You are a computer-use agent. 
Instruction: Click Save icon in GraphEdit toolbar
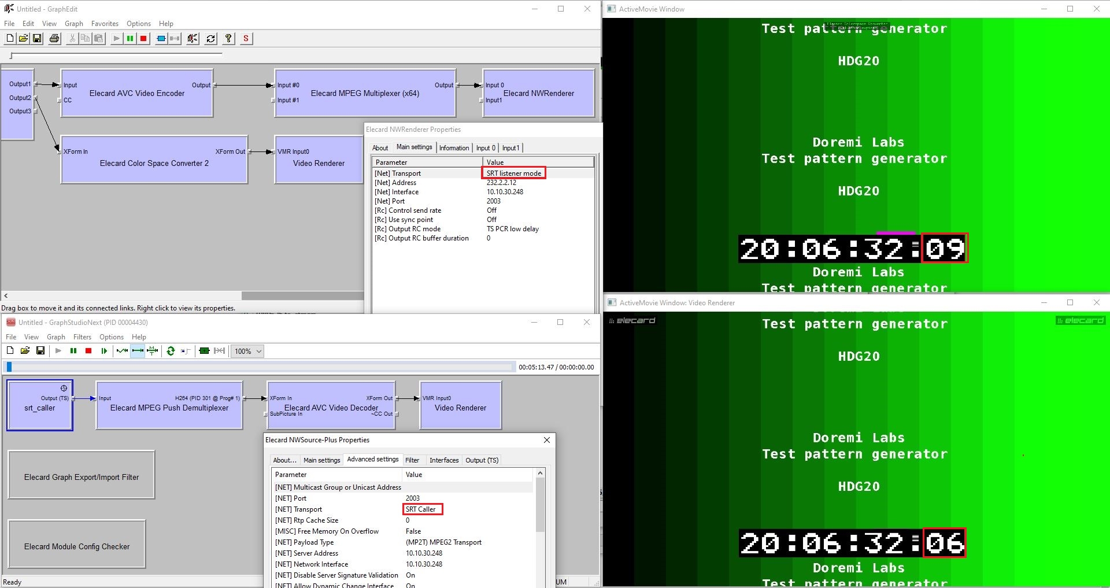37,38
